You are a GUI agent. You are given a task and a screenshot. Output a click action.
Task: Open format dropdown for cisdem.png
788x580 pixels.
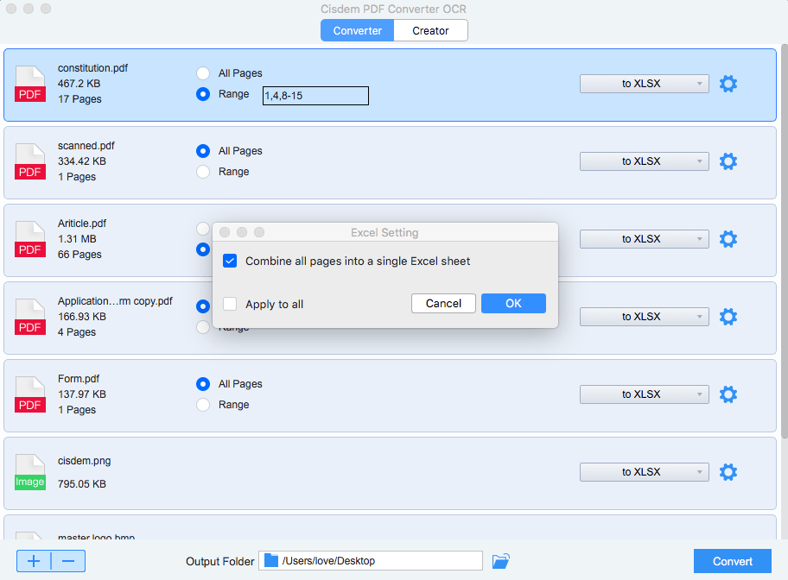pos(645,472)
